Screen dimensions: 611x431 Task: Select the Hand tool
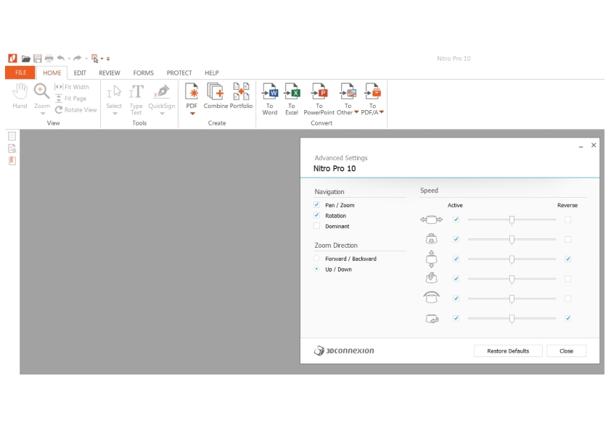click(x=20, y=96)
